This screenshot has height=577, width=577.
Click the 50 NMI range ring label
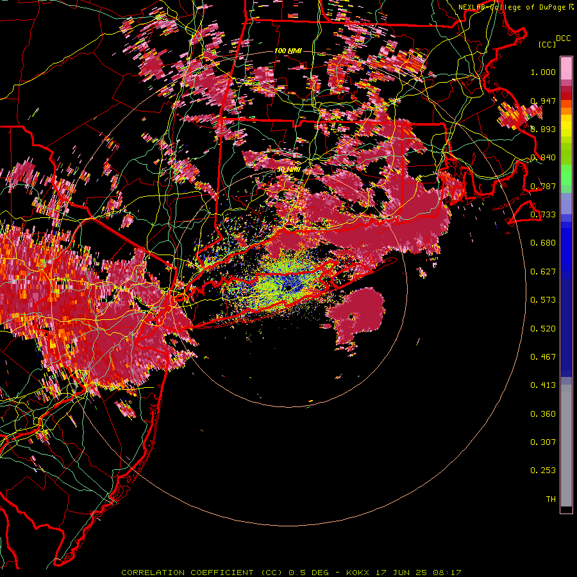pos(288,170)
